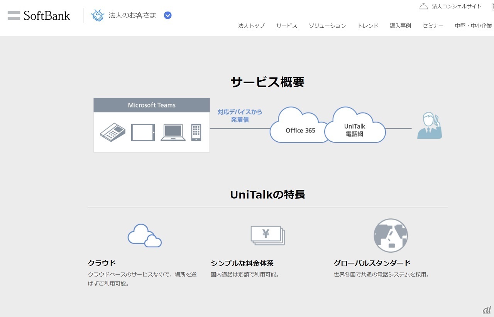Viewport: 494px width, 317px height.
Task: Open the トレンド navigation item
Action: pyautogui.click(x=368, y=26)
